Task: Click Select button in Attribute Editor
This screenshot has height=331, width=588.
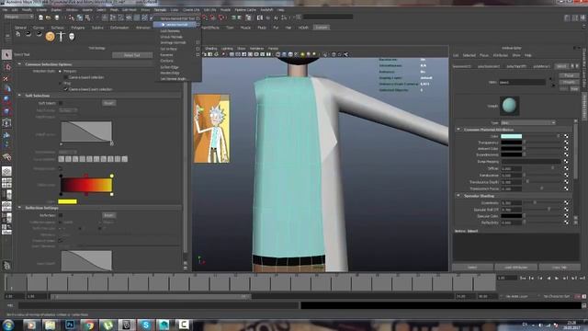Action: point(472,268)
